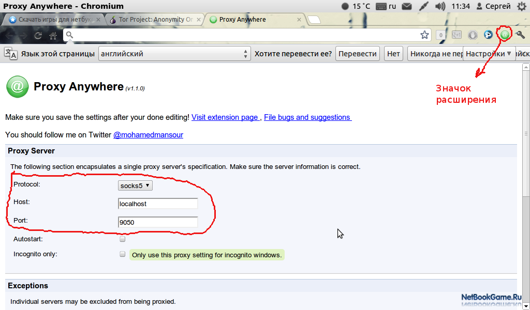Open the volume control in the top panel
The width and height of the screenshot is (530, 310).
click(440, 6)
